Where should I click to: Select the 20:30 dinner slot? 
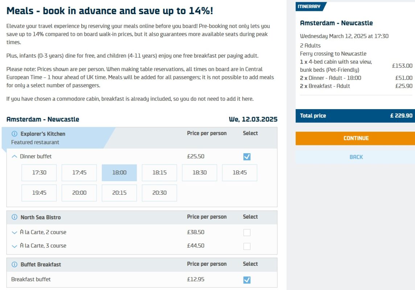click(x=159, y=193)
